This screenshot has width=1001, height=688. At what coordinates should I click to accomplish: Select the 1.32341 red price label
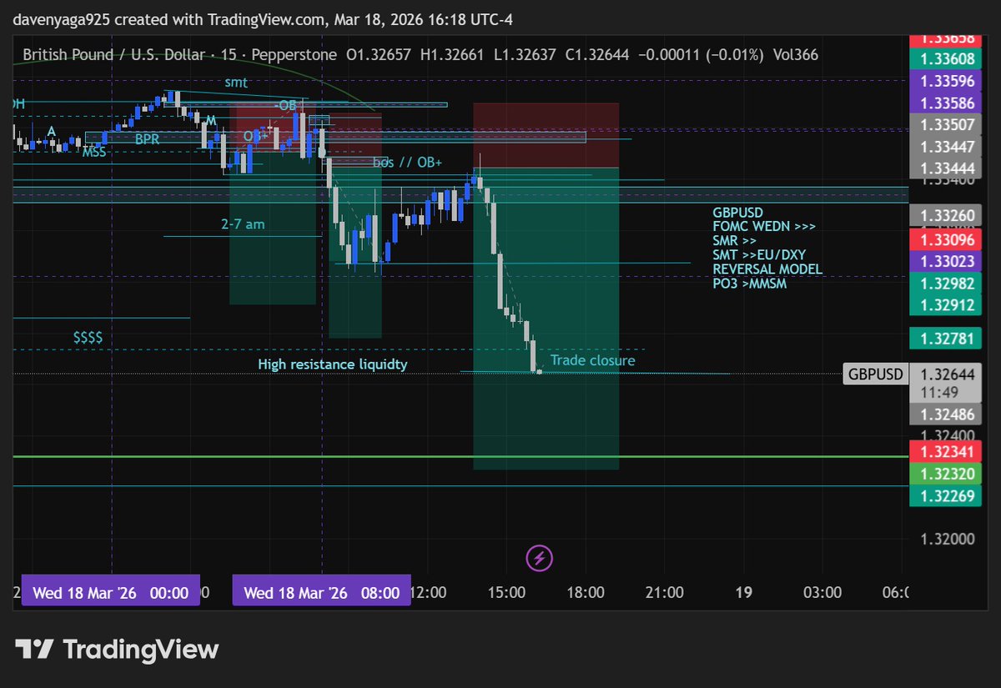tap(946, 452)
